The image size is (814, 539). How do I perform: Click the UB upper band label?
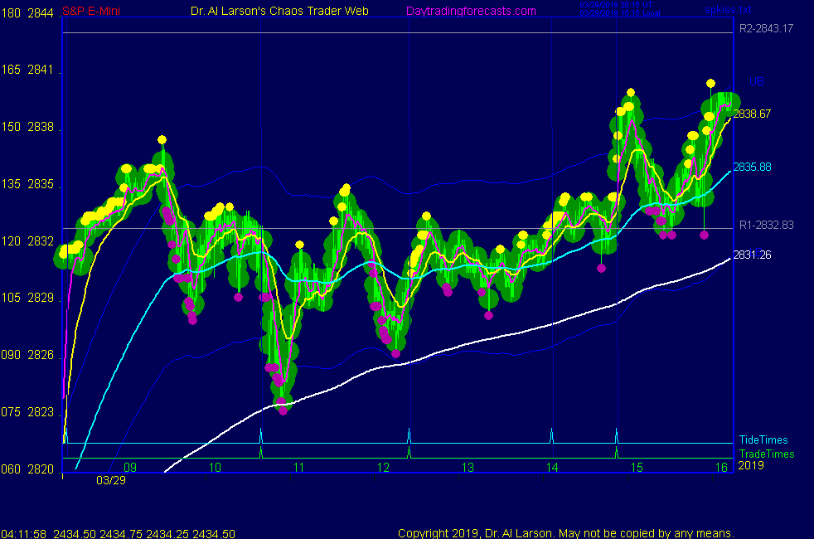click(x=756, y=81)
